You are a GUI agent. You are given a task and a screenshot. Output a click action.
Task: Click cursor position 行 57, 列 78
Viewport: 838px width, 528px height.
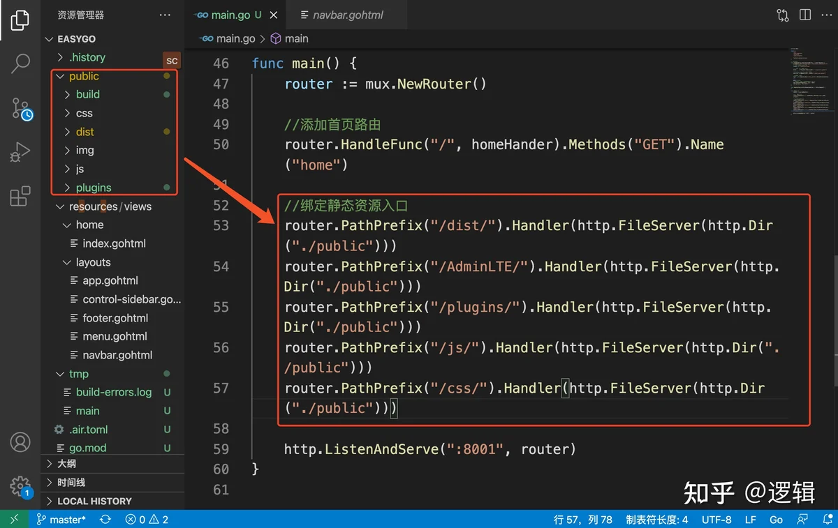pos(582,519)
